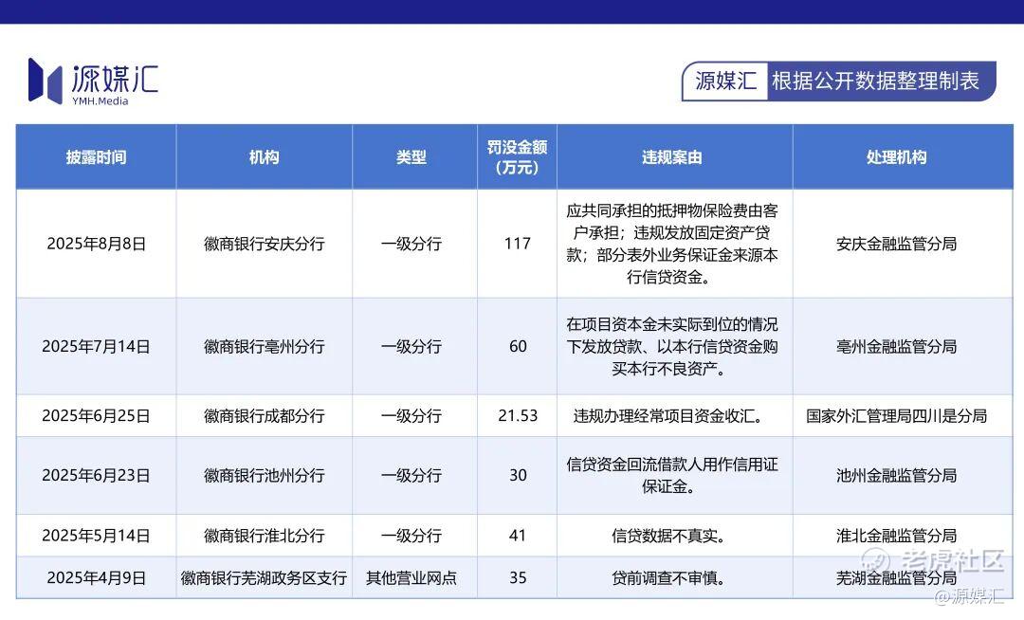Click the 机构 column header
The image size is (1024, 620).
tap(264, 157)
